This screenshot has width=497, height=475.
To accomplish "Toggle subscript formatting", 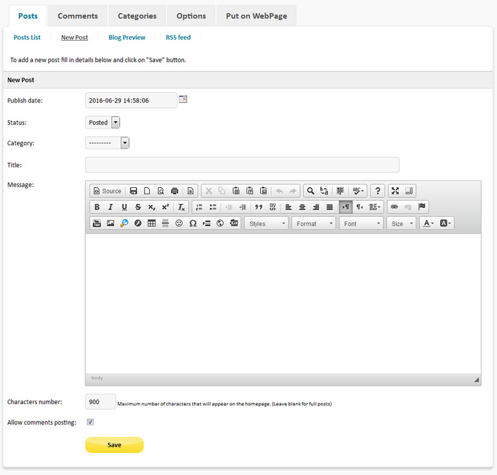I will tap(152, 207).
